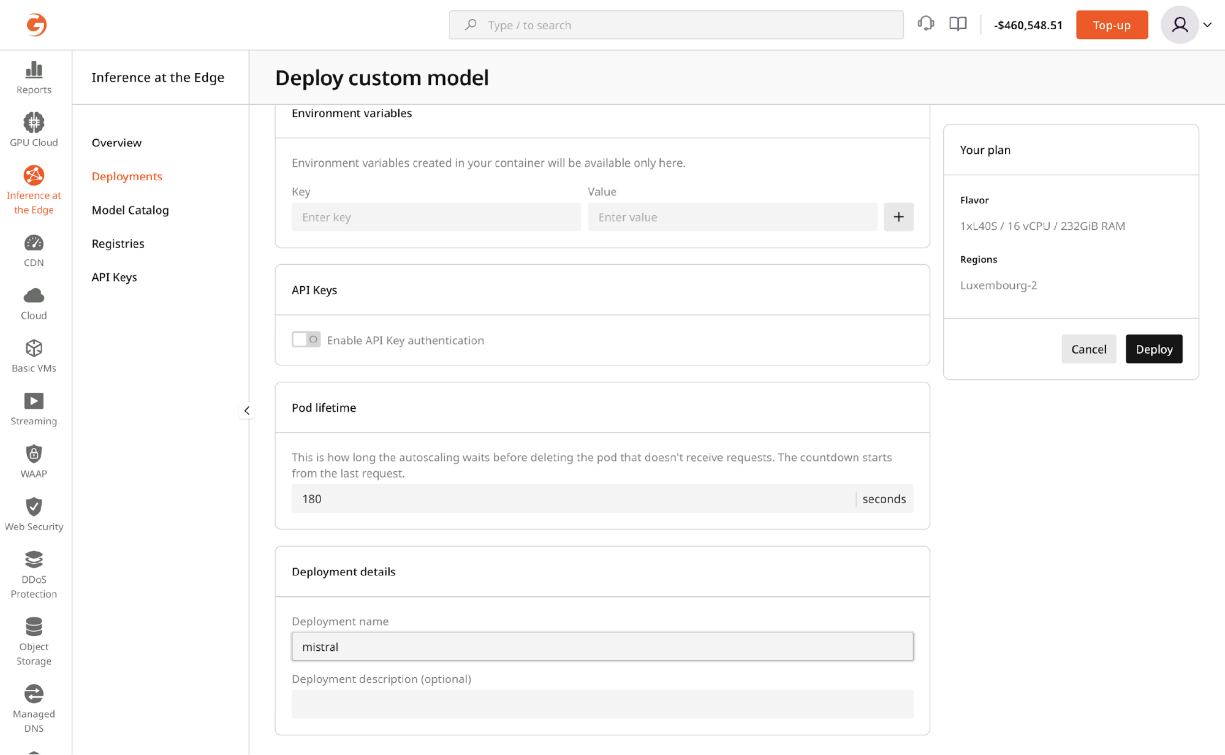Open DDoS Protection section
The image size is (1225, 755).
(x=34, y=574)
